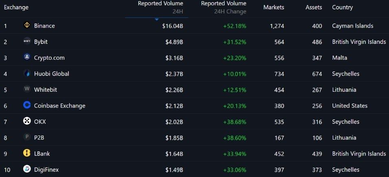Click the Huobi Global flame icon
Image resolution: width=389 pixels, height=177 pixels.
click(x=27, y=73)
